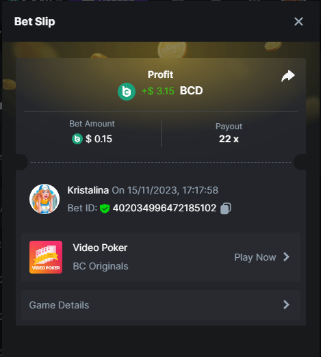Click the Play Now link
This screenshot has height=357, width=321.
pos(255,257)
